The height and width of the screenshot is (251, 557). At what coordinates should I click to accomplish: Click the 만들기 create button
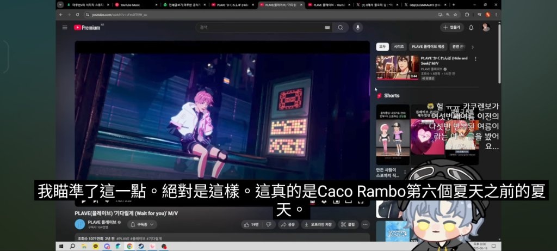coord(452,27)
